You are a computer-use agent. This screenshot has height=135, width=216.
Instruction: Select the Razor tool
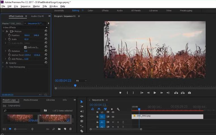tap(82, 131)
